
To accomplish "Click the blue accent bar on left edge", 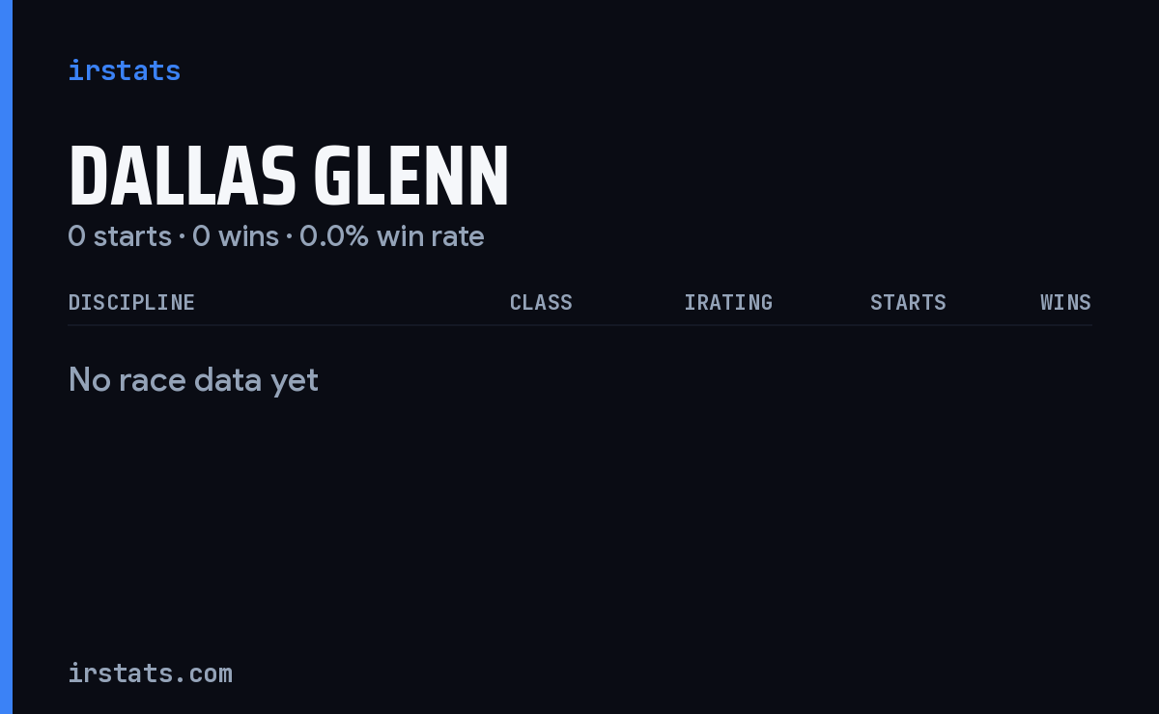I will (x=6, y=357).
